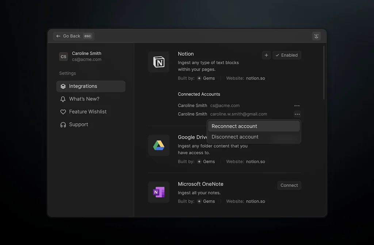Click the Notion app icon
This screenshot has width=374, height=245.
tap(159, 62)
